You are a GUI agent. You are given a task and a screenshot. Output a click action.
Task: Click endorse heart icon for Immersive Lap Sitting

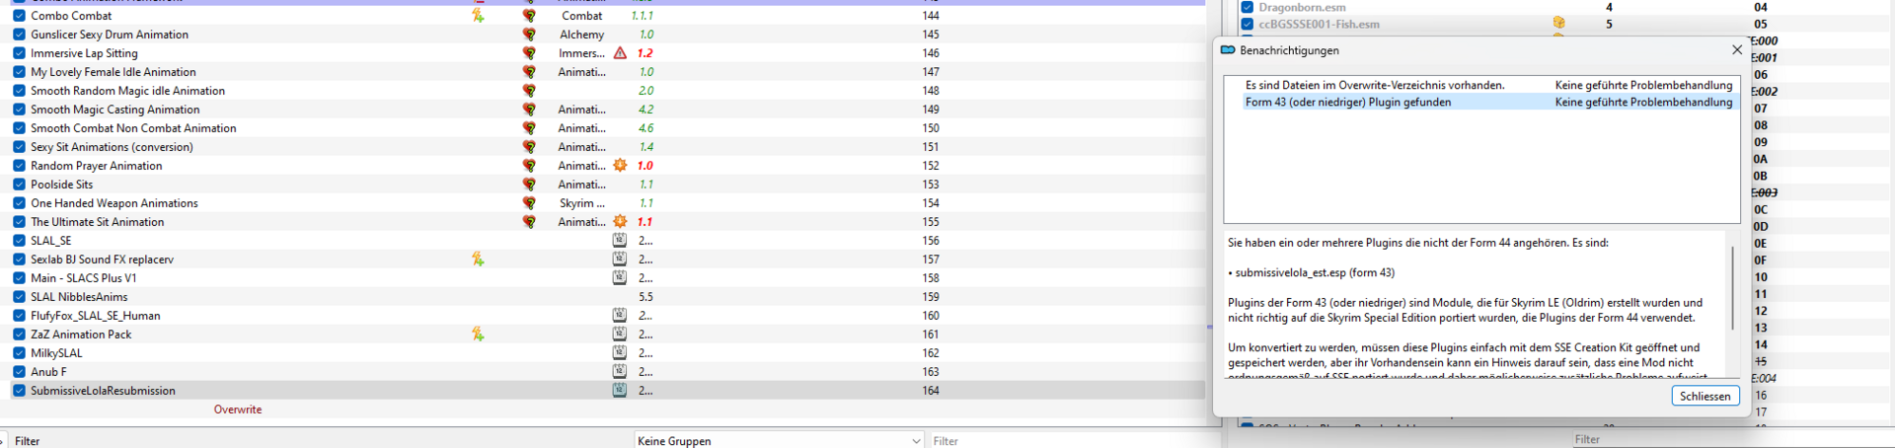click(x=529, y=53)
